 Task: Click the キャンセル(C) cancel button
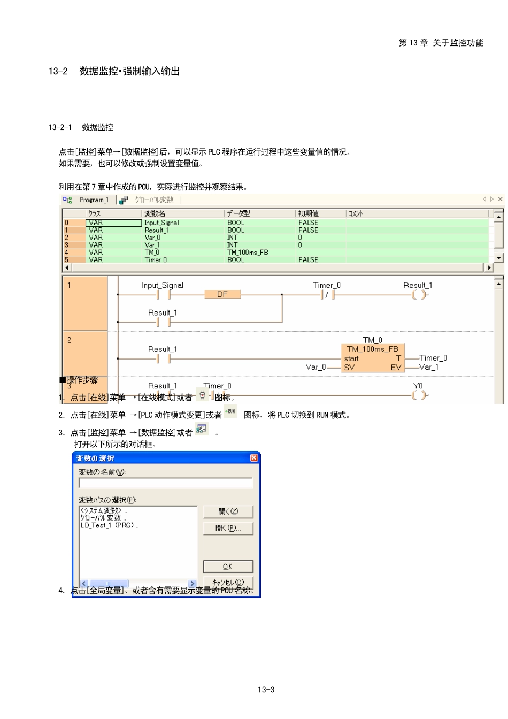[x=228, y=583]
